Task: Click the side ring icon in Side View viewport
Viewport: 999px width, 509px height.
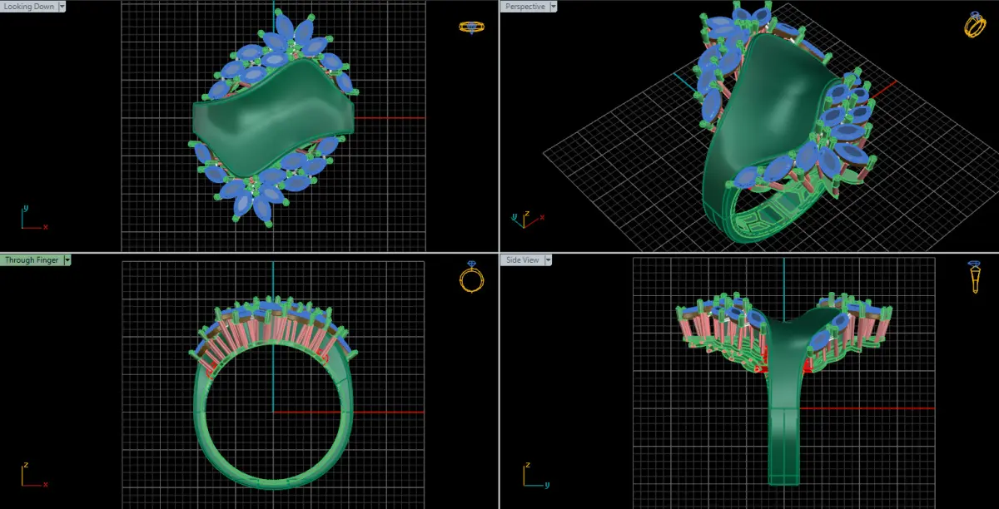Action: [975, 277]
